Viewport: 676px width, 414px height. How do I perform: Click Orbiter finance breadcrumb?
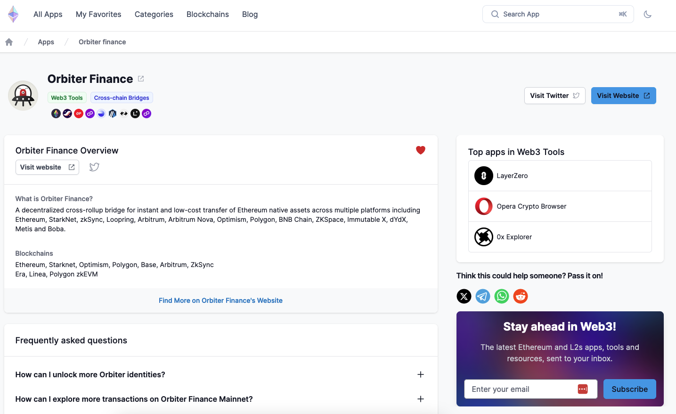coord(102,42)
